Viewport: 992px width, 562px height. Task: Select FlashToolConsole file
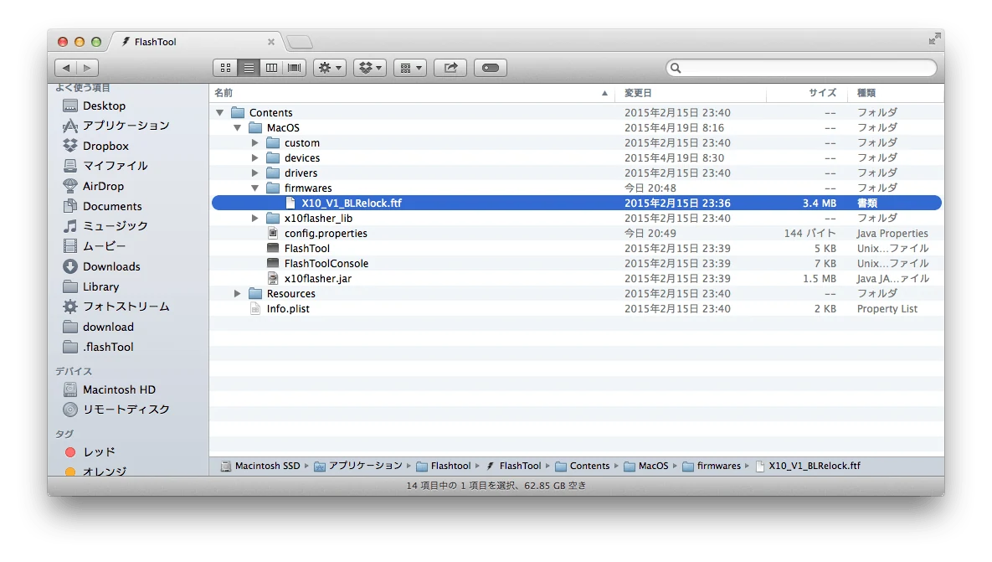coord(326,263)
